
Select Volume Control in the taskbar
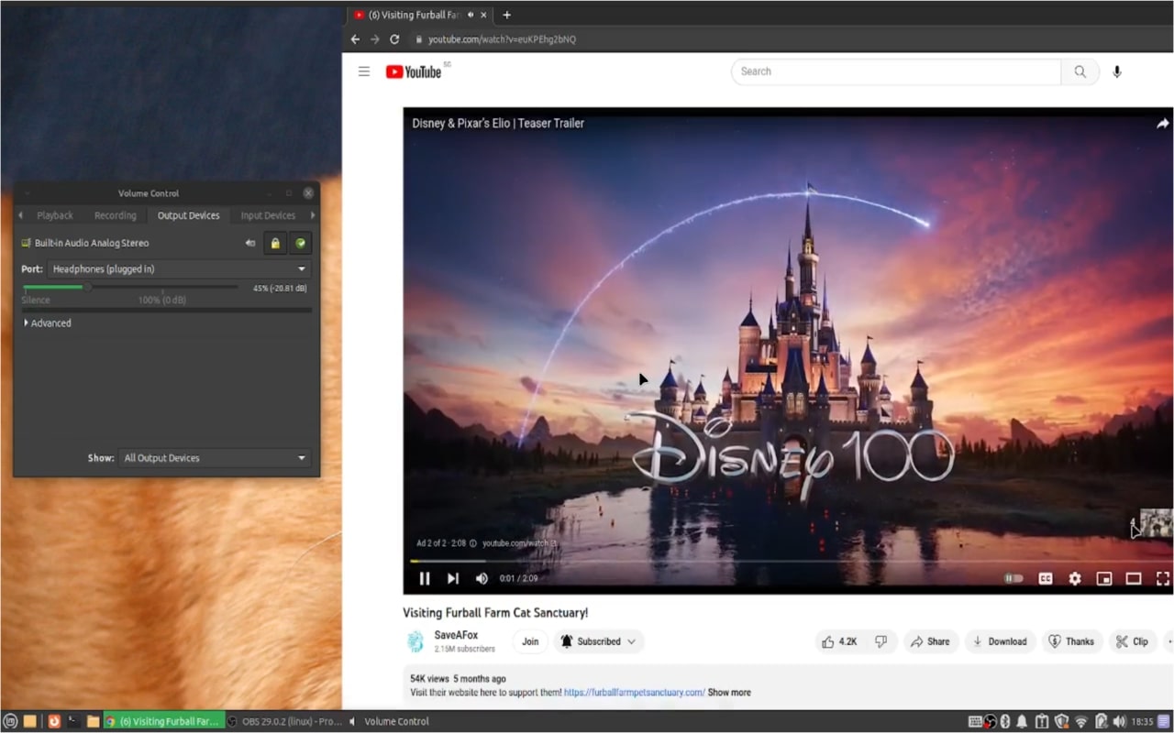(x=389, y=721)
